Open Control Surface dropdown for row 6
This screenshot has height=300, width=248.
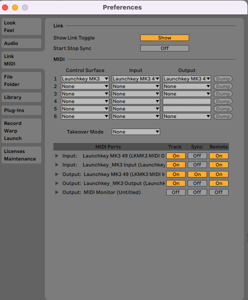(x=85, y=116)
